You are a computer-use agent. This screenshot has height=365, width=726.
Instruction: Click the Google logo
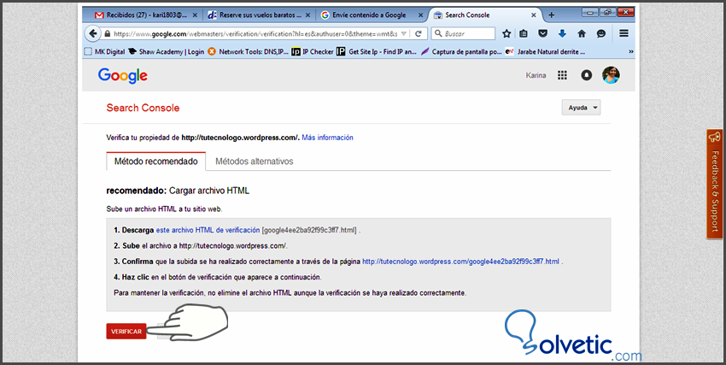click(x=123, y=76)
